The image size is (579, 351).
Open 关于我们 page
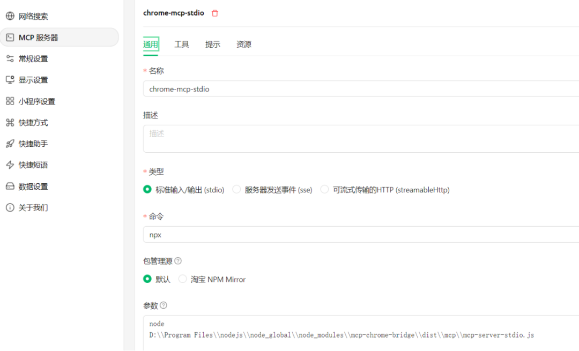pos(59,207)
